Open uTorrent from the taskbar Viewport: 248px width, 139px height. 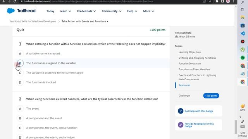pyautogui.click(x=243, y=49)
